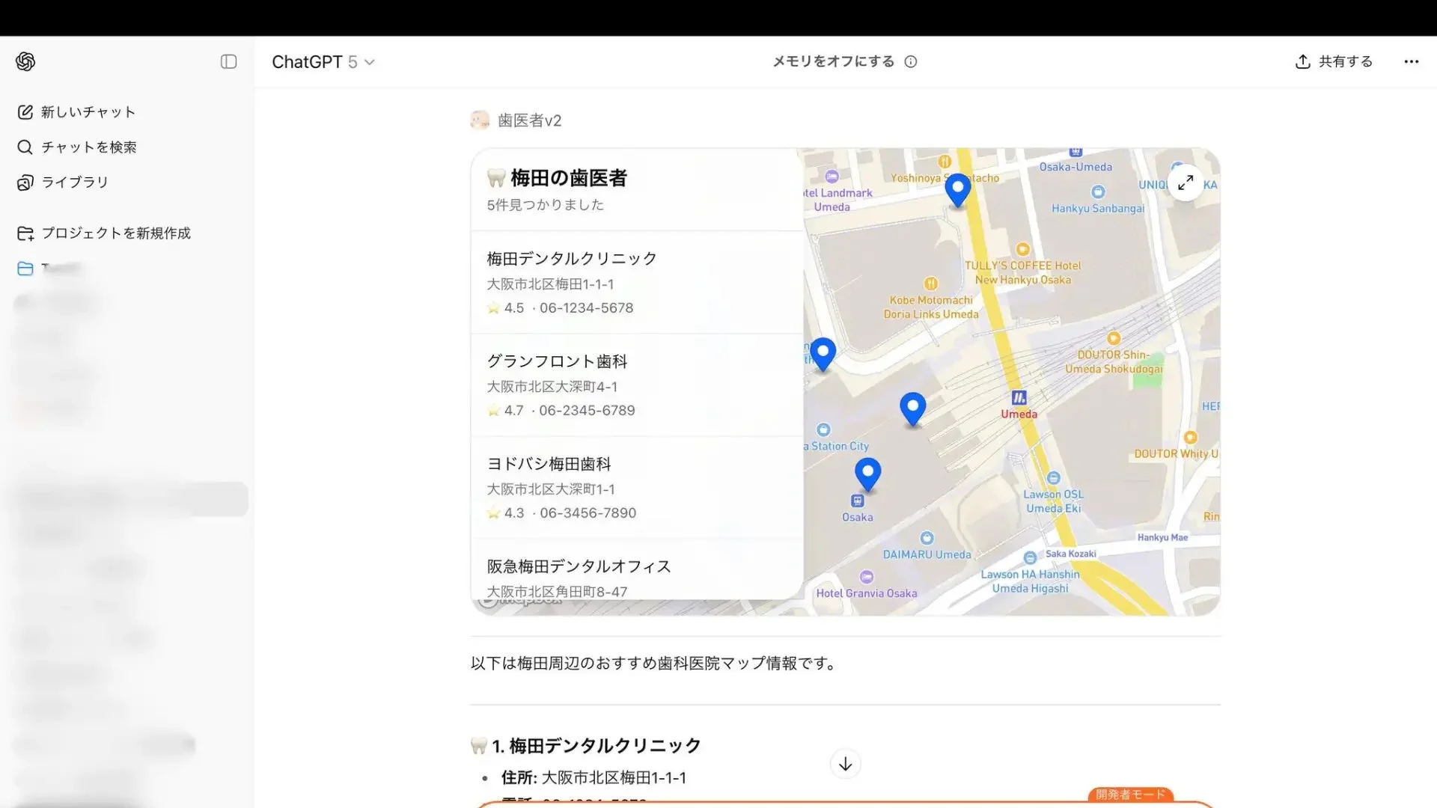The image size is (1437, 808).
Task: Click the scroll-to-bottom arrow
Action: tap(844, 764)
